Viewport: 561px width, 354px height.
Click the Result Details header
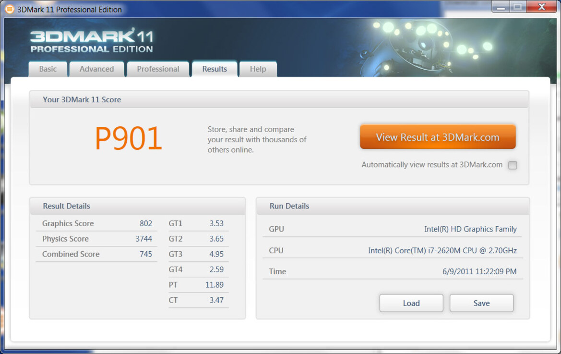[67, 206]
